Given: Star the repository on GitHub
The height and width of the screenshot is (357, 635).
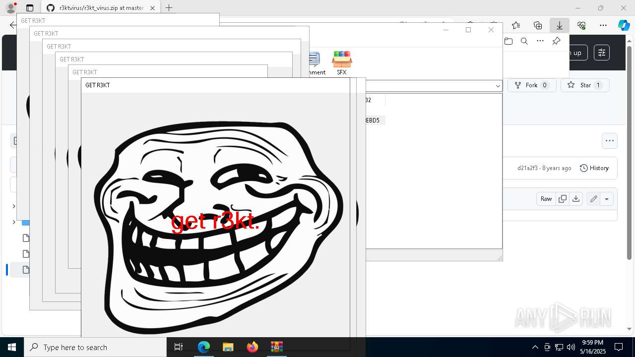Looking at the screenshot, I should click(585, 85).
